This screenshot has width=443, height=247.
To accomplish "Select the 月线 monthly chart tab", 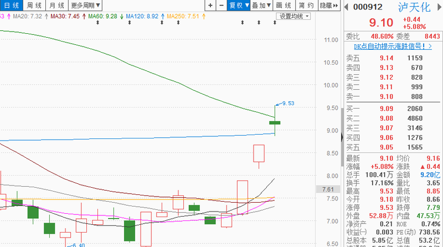I will tap(56, 6).
